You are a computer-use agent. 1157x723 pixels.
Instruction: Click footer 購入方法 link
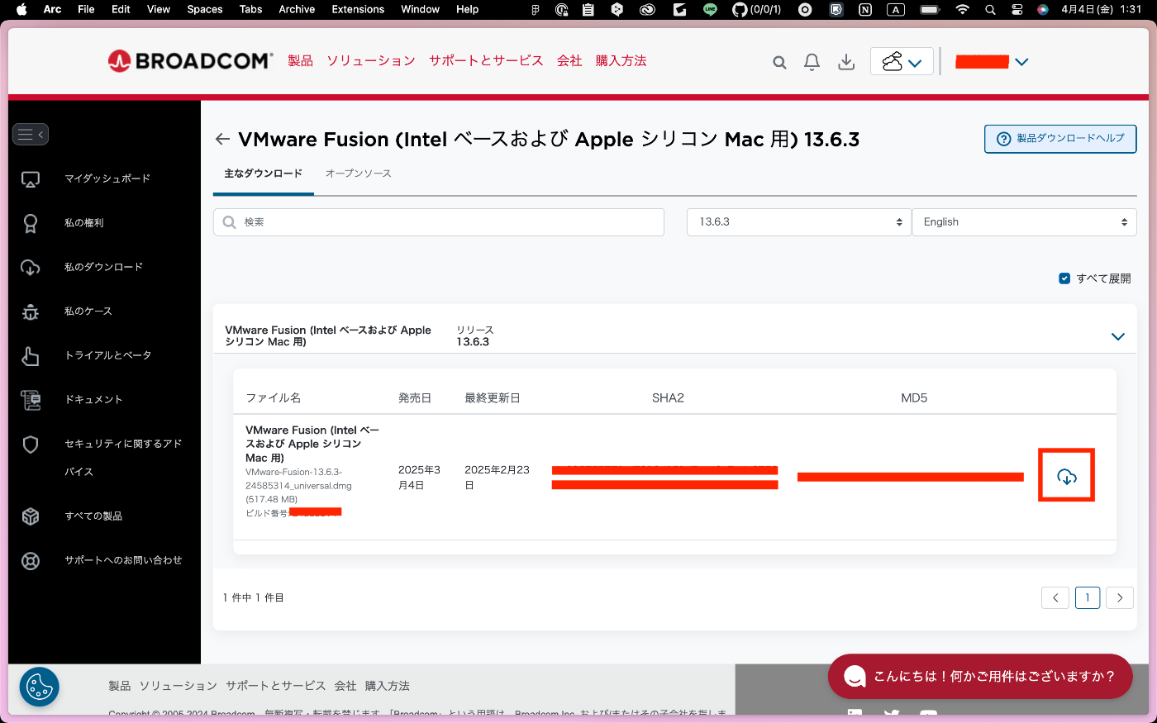(388, 686)
